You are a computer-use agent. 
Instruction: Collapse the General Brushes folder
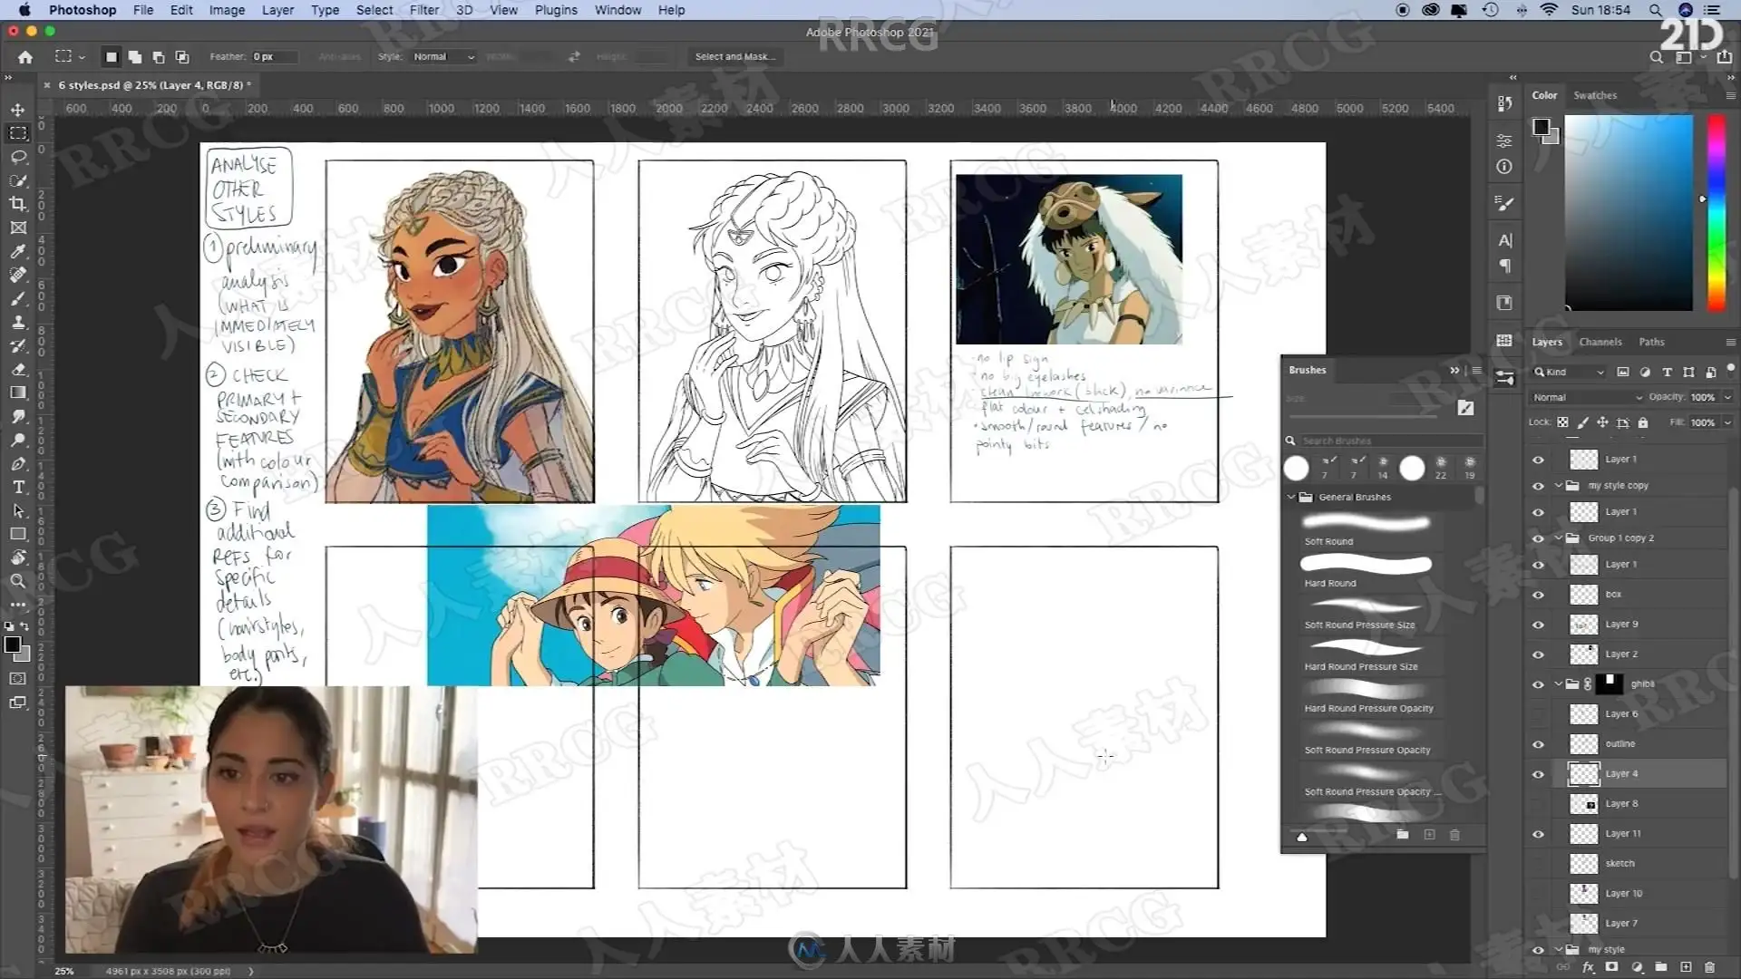(1291, 497)
